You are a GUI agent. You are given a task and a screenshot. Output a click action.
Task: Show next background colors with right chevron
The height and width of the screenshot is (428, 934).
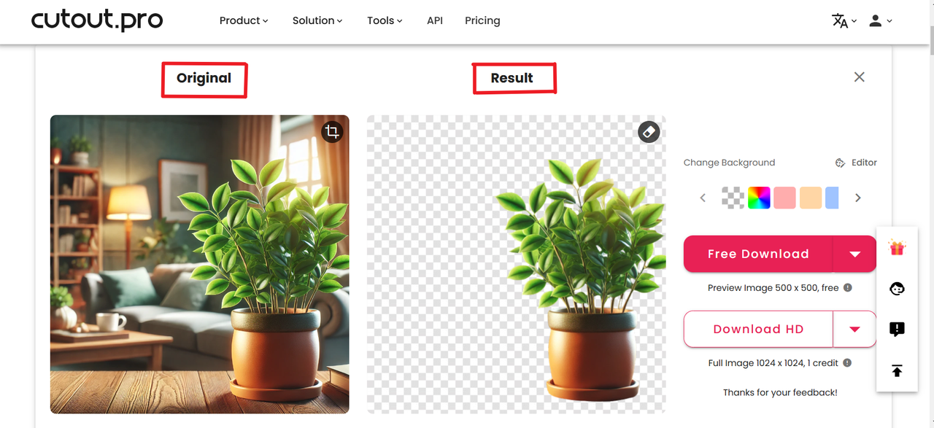pyautogui.click(x=858, y=198)
